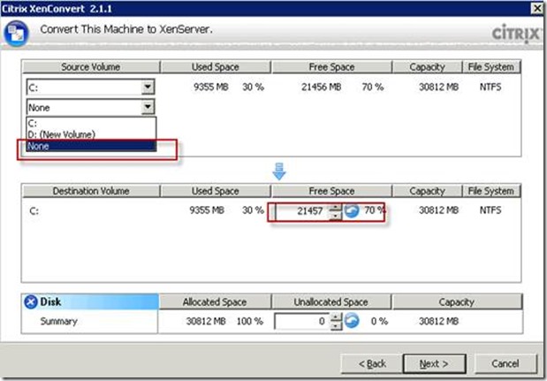Cancel the conversion wizard
547x381 pixels.
505,363
